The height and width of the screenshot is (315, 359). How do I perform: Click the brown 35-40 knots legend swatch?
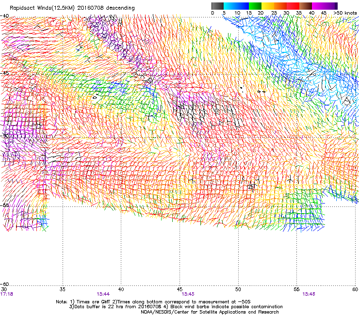pos(306,6)
